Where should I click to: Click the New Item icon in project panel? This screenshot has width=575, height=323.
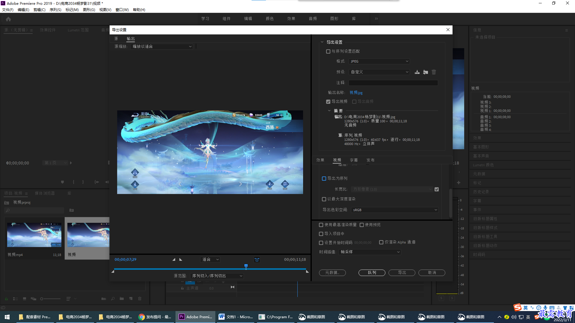131,299
